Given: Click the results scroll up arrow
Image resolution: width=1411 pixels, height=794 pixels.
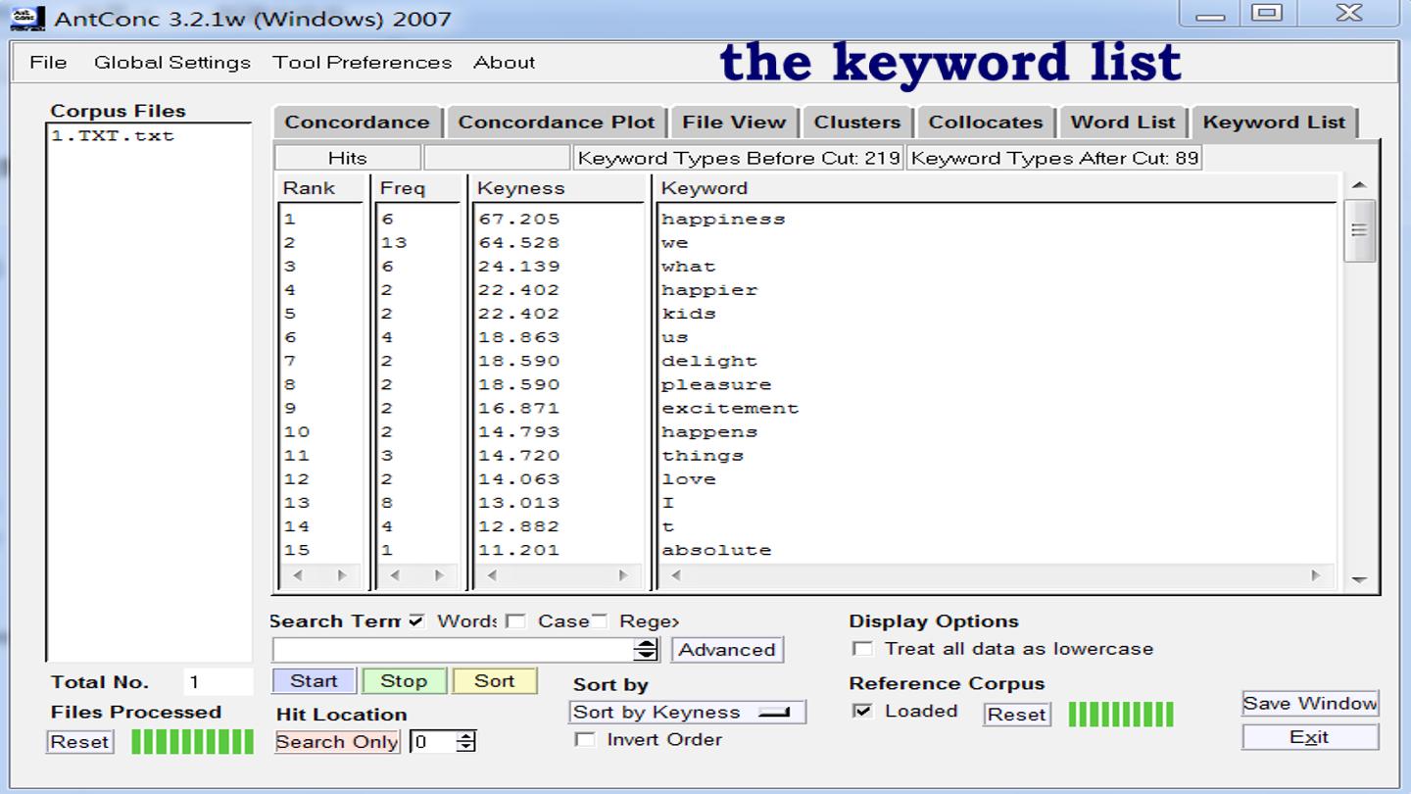Looking at the screenshot, I should coord(1359,185).
